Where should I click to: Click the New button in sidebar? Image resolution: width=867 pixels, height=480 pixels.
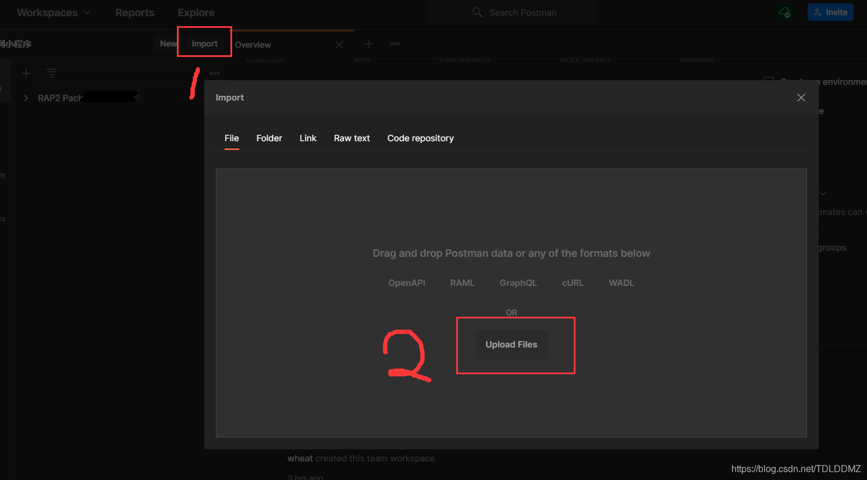point(167,44)
